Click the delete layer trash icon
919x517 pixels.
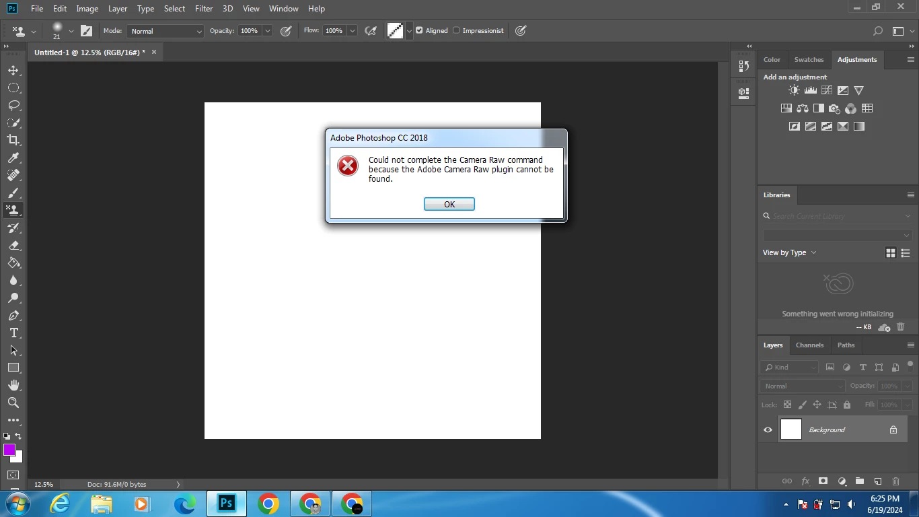(895, 481)
